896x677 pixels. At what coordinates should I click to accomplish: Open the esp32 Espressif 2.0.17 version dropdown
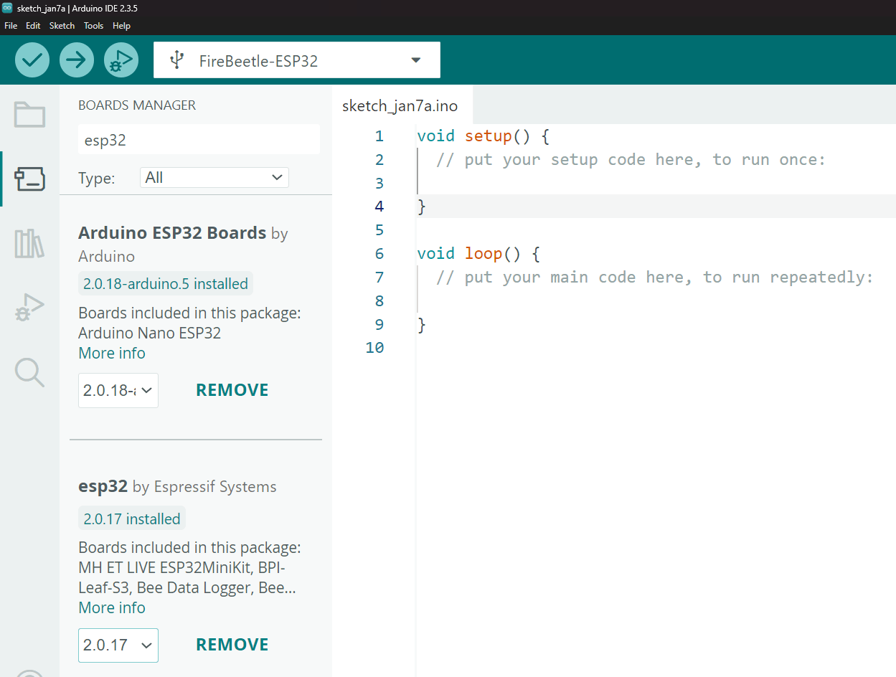click(118, 645)
